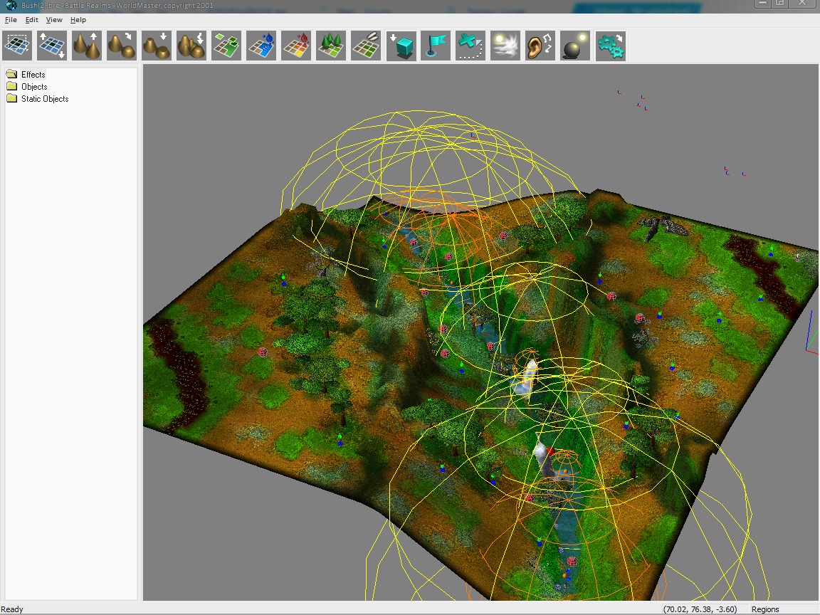The width and height of the screenshot is (820, 615).
Task: Click the coordinates readout in status bar
Action: tap(700, 609)
